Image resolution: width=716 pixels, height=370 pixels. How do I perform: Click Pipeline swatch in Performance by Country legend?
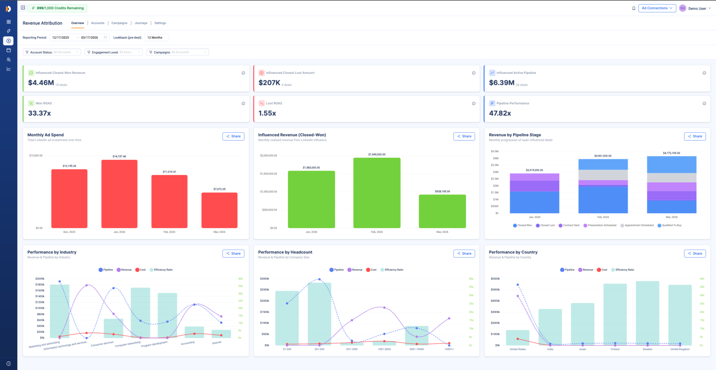(x=562, y=270)
